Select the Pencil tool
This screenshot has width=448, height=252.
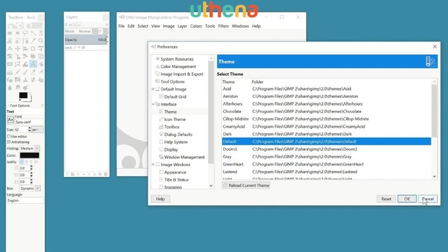pyautogui.click(x=17, y=72)
